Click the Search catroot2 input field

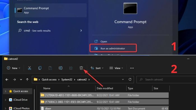coord(166,80)
